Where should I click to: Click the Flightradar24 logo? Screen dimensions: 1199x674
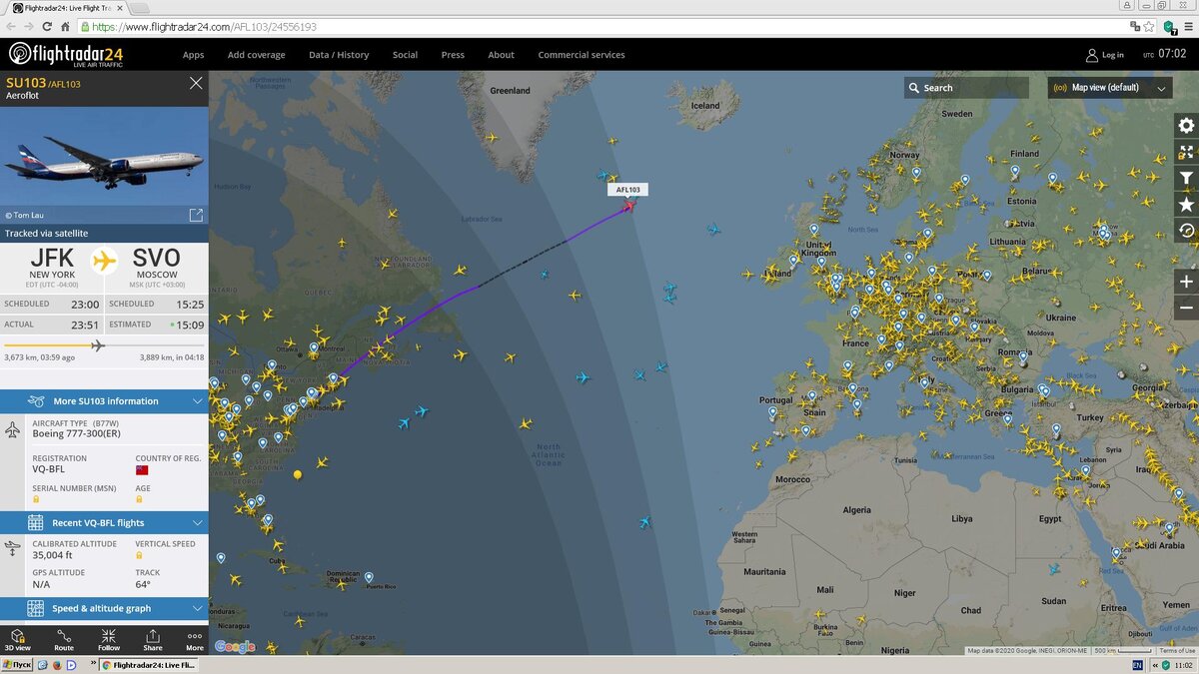pos(65,54)
